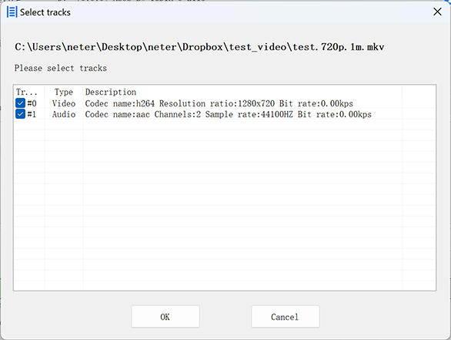This screenshot has width=451, height=340.
Task: Select the Audio type cell
Action: [x=64, y=114]
